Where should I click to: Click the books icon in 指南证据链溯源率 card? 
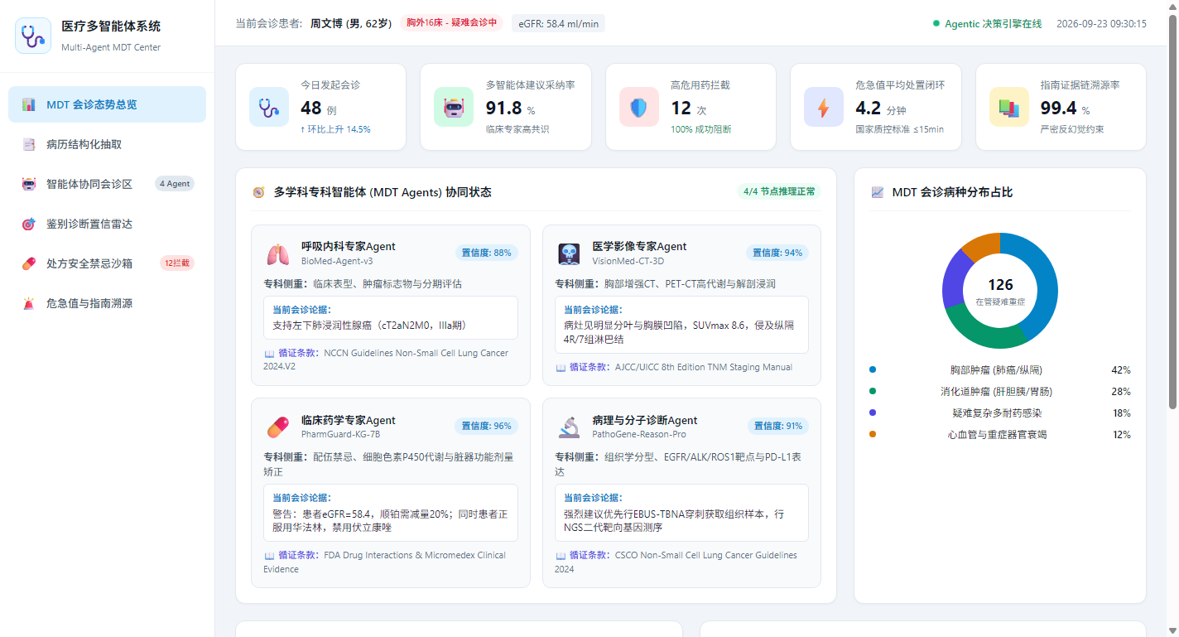click(1009, 107)
